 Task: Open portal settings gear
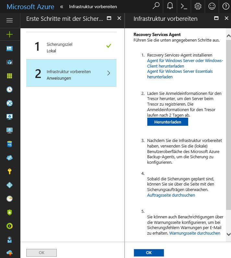pyautogui.click(x=198, y=6)
